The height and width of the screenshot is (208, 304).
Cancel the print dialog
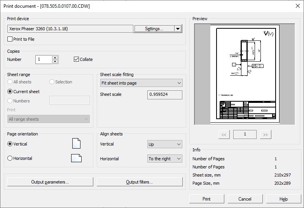click(245, 199)
